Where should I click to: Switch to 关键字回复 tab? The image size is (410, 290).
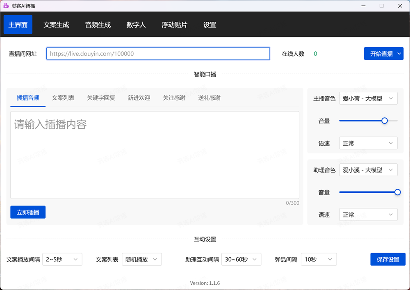click(101, 98)
